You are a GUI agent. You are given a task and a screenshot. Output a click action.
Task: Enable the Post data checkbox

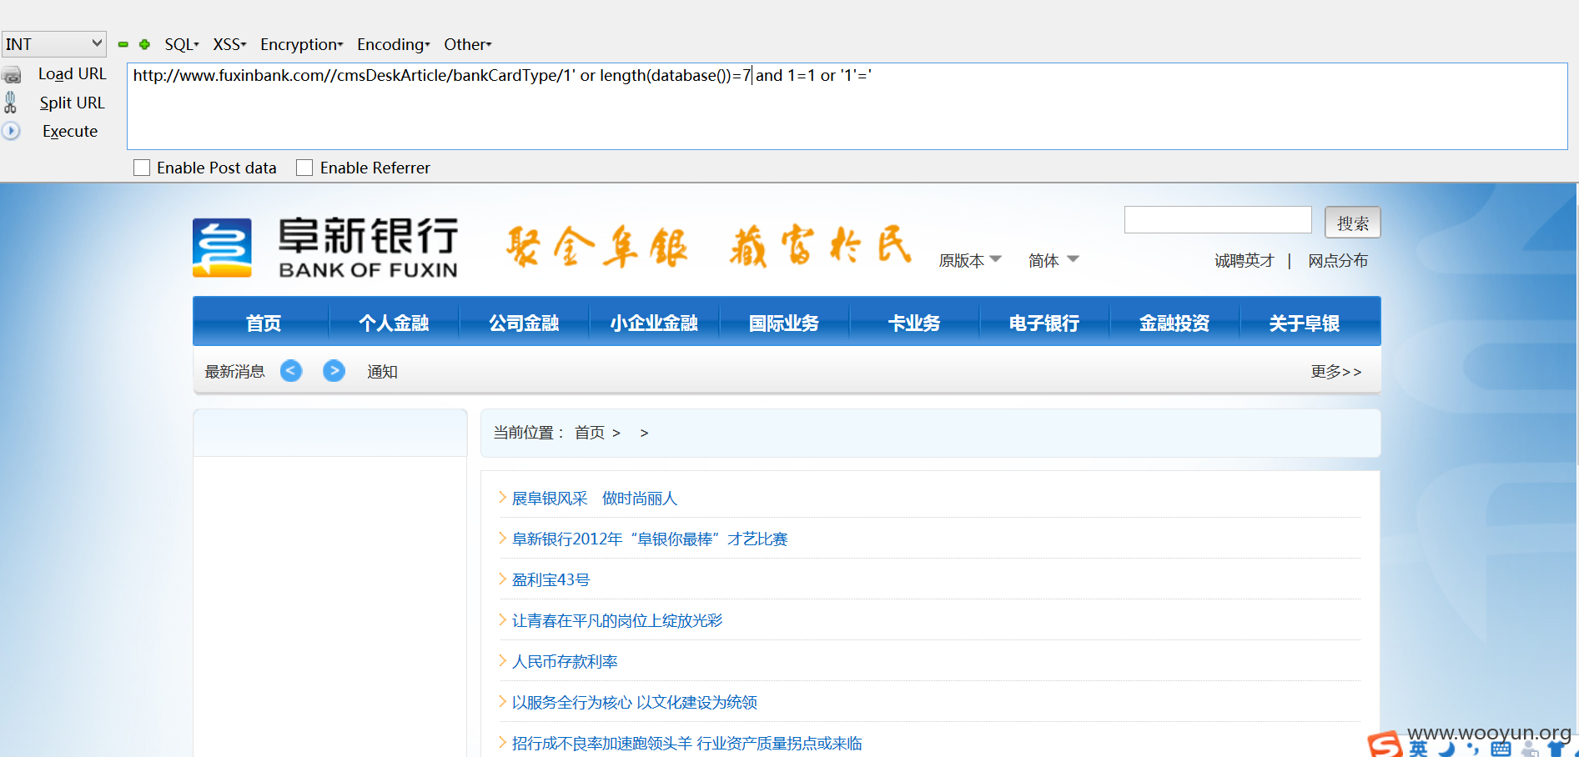coord(142,168)
